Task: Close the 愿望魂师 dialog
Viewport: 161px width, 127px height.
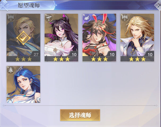Action: coord(158,5)
